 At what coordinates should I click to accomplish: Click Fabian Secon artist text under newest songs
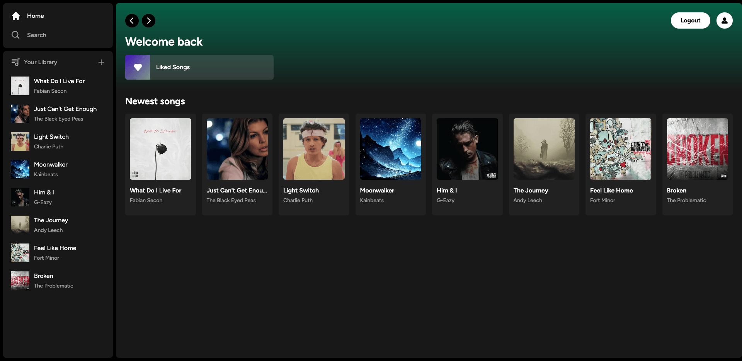[146, 200]
